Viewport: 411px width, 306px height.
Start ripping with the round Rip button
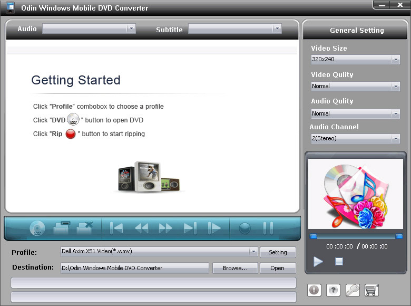(x=245, y=228)
